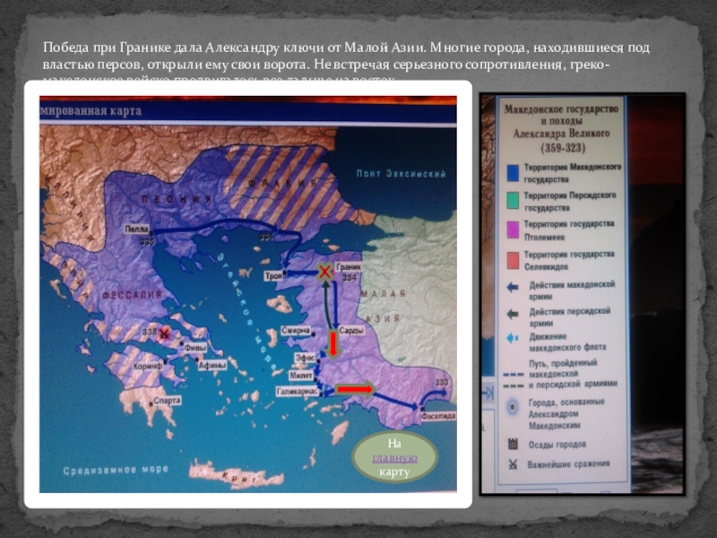Click the 'Осады городов' legend text
Screen dimensions: 717x538
tap(557, 445)
